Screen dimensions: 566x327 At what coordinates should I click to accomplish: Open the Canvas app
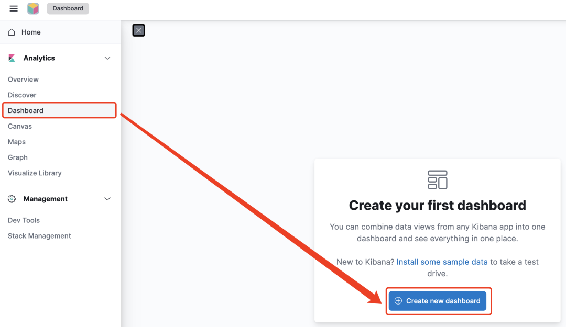click(20, 126)
